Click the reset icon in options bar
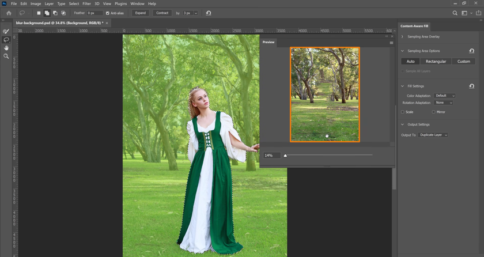Viewport: 484px width, 257px height. pyautogui.click(x=209, y=13)
